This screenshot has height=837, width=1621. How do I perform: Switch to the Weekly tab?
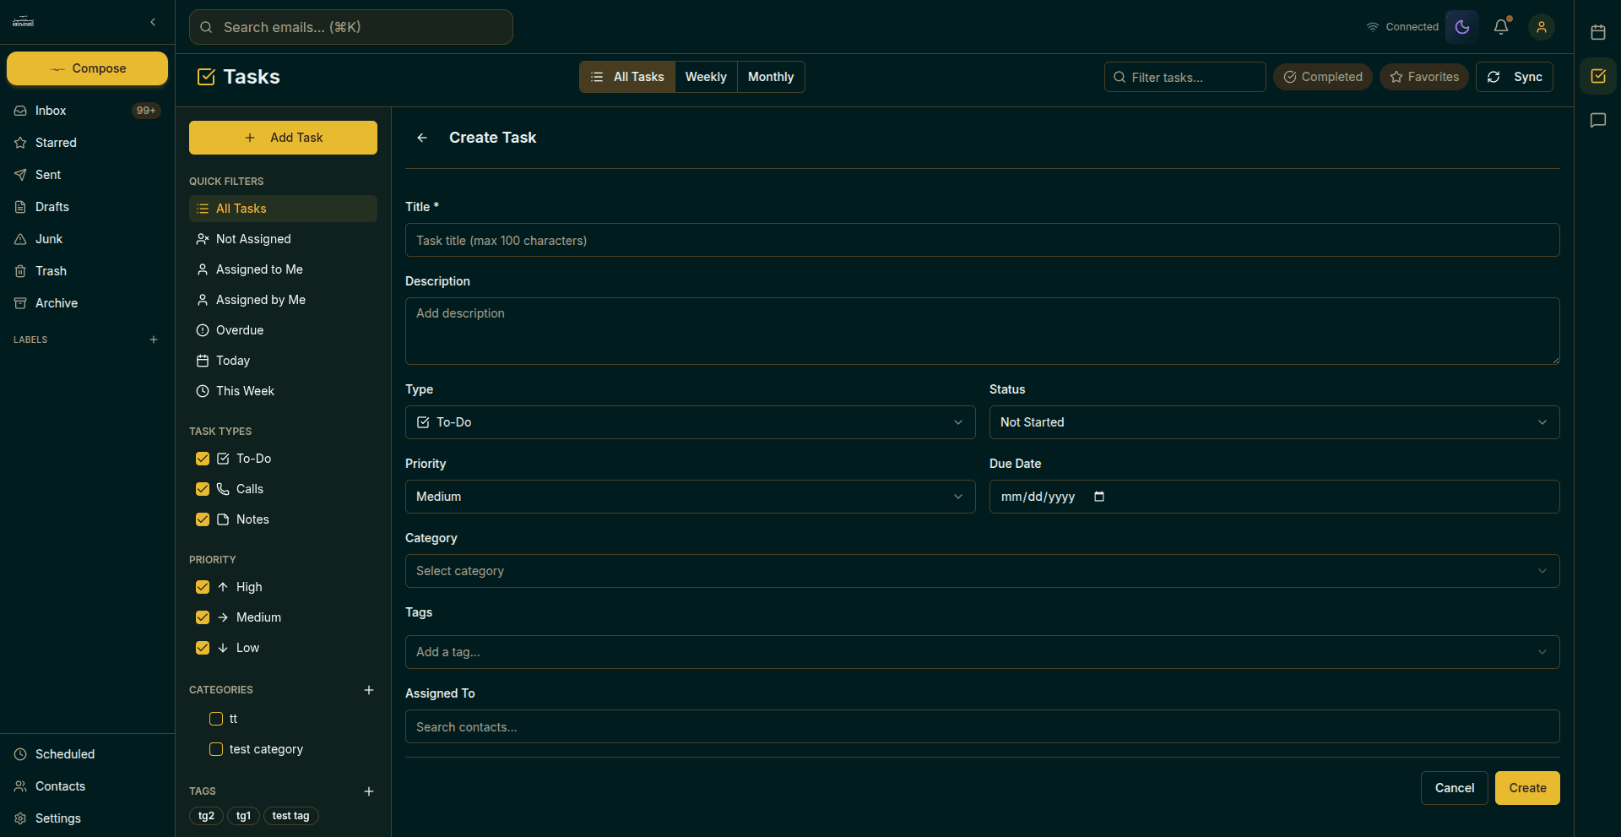click(706, 77)
